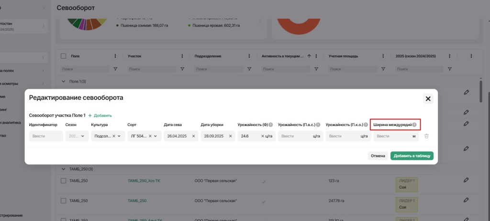Clear the Дата сева value 26.04.2025
Screen dimensions: 490x221
(193, 136)
